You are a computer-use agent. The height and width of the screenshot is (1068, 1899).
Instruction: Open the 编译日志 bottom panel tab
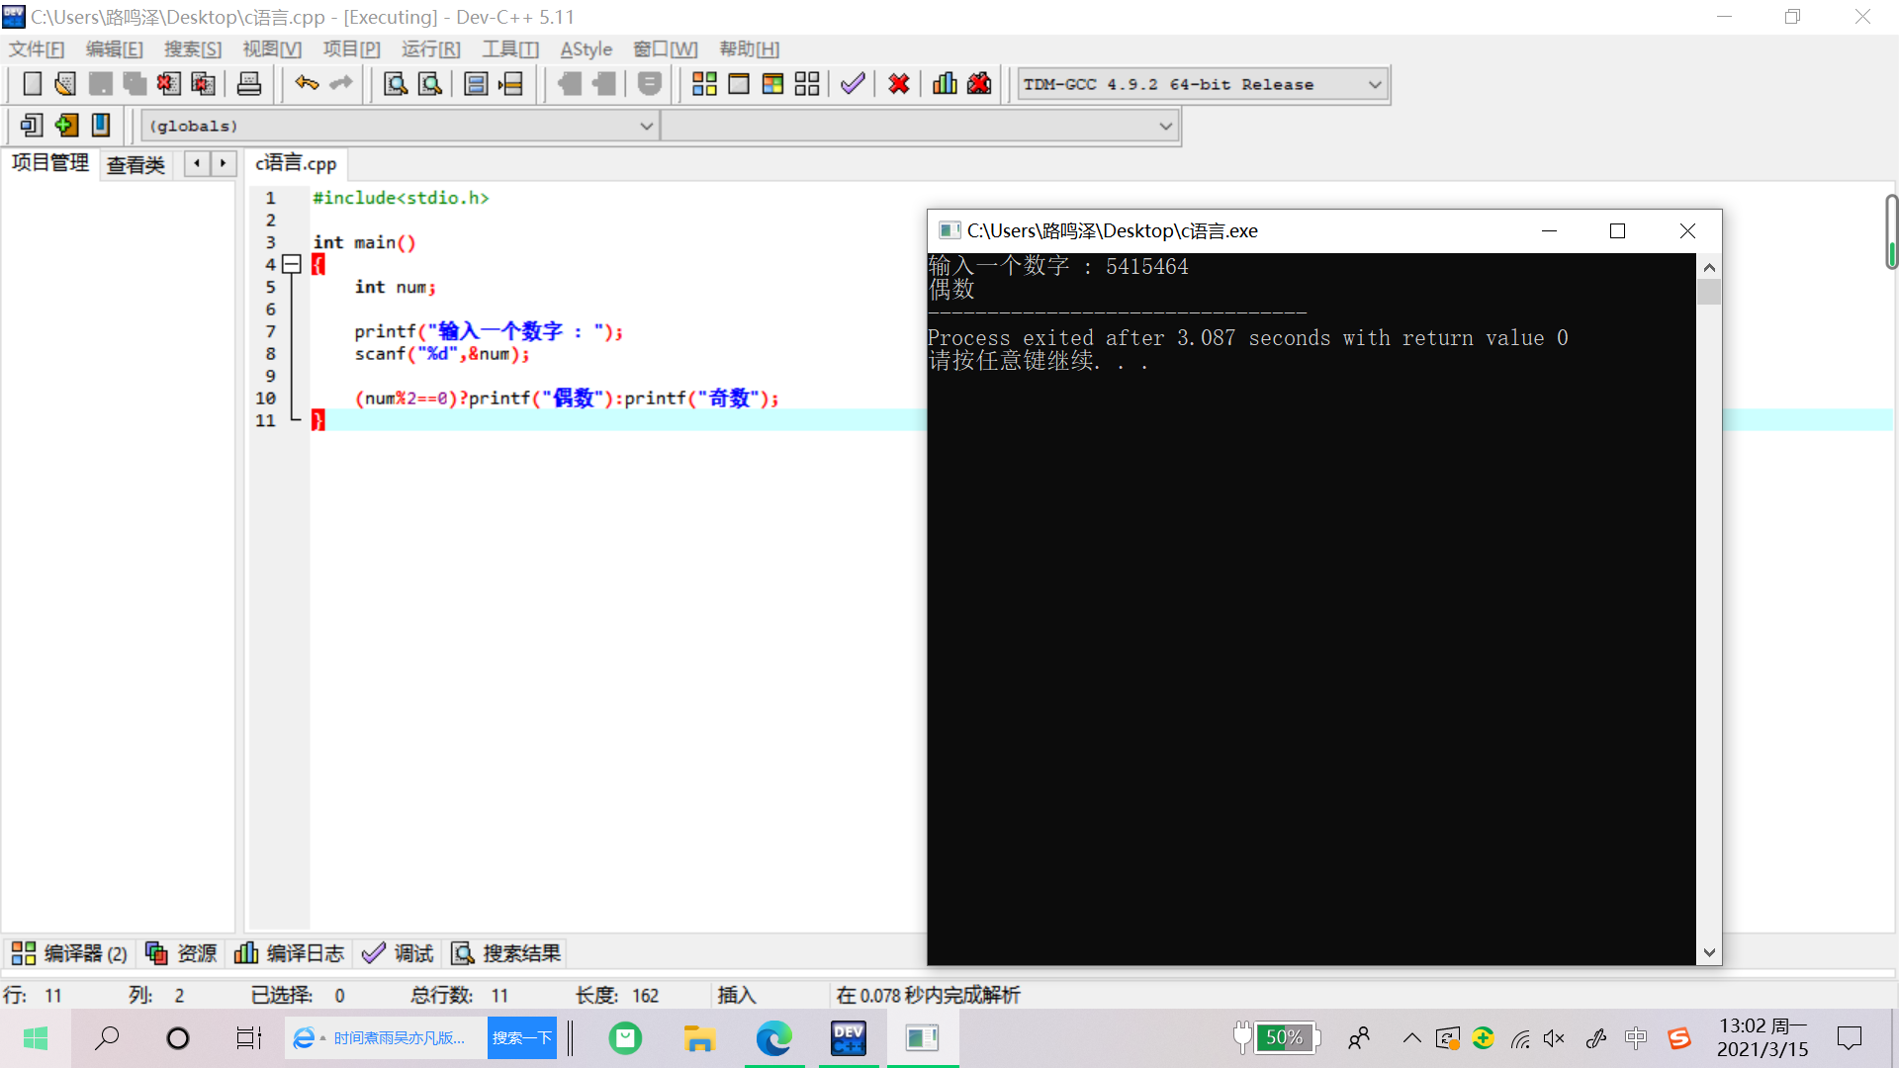(x=290, y=953)
